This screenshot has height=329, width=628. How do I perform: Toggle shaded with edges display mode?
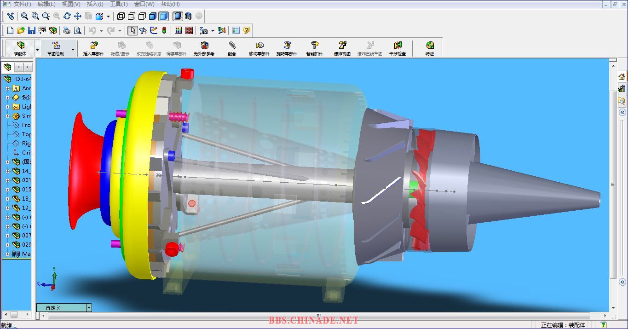153,16
